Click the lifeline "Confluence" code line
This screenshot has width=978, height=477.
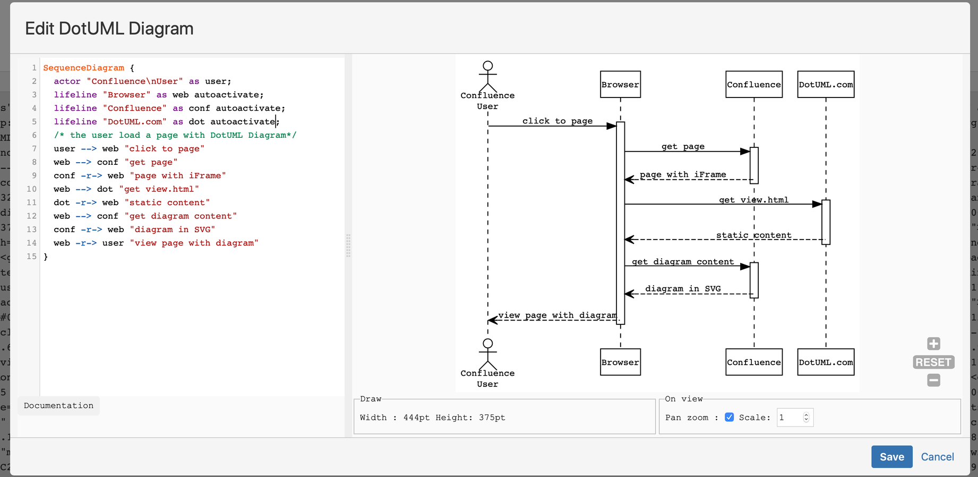click(x=169, y=108)
